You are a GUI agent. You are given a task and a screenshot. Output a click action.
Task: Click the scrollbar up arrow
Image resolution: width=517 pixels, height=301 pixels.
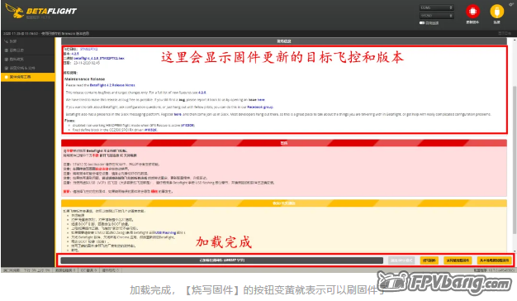515,40
